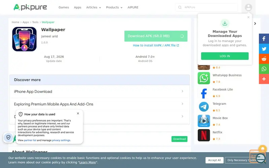Open the partner list link
Image resolution: width=269 pixels, height=168 pixels.
[30, 140]
